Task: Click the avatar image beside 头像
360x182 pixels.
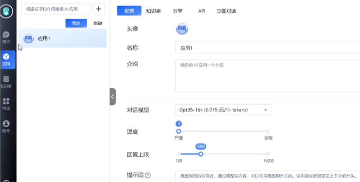Action: pos(182,28)
